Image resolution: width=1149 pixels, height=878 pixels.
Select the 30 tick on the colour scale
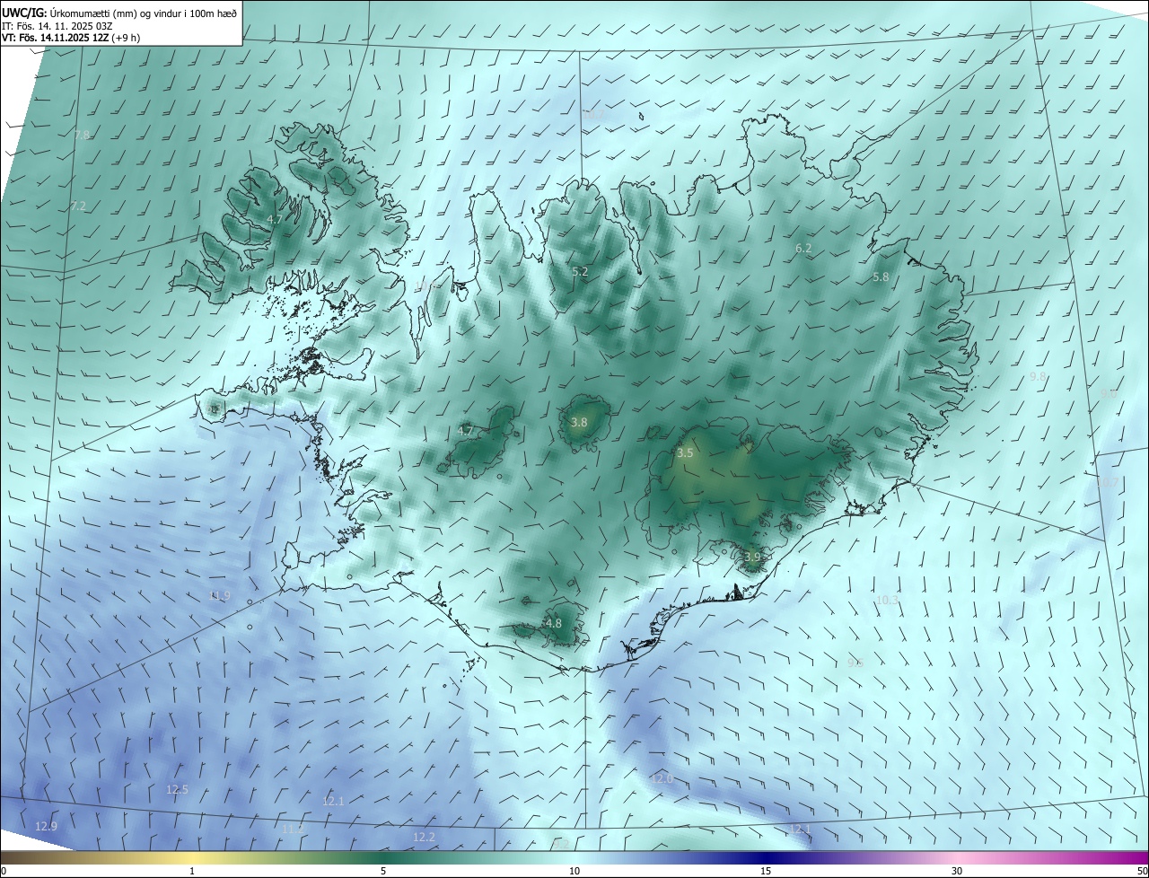tap(957, 871)
